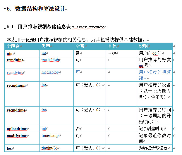Click '可（默认：0）' in the recmdnum row
Screen dimensions: 182x155
pos(88,85)
